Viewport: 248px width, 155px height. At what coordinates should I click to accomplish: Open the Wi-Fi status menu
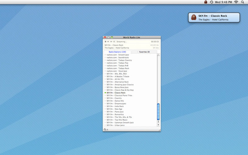point(236,2)
